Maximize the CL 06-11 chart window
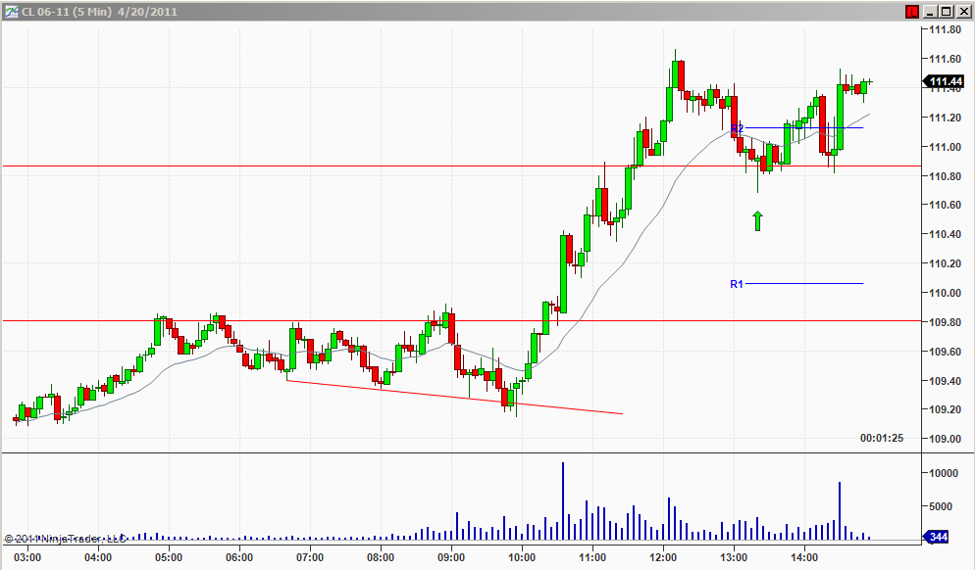The height and width of the screenshot is (570, 975). pyautogui.click(x=946, y=11)
